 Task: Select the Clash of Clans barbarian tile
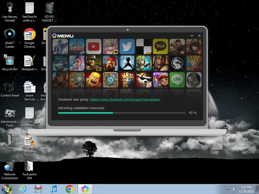click(94, 80)
